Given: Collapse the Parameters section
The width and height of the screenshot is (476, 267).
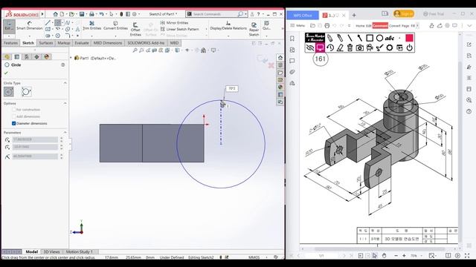Looking at the screenshot, I should click(x=65, y=133).
